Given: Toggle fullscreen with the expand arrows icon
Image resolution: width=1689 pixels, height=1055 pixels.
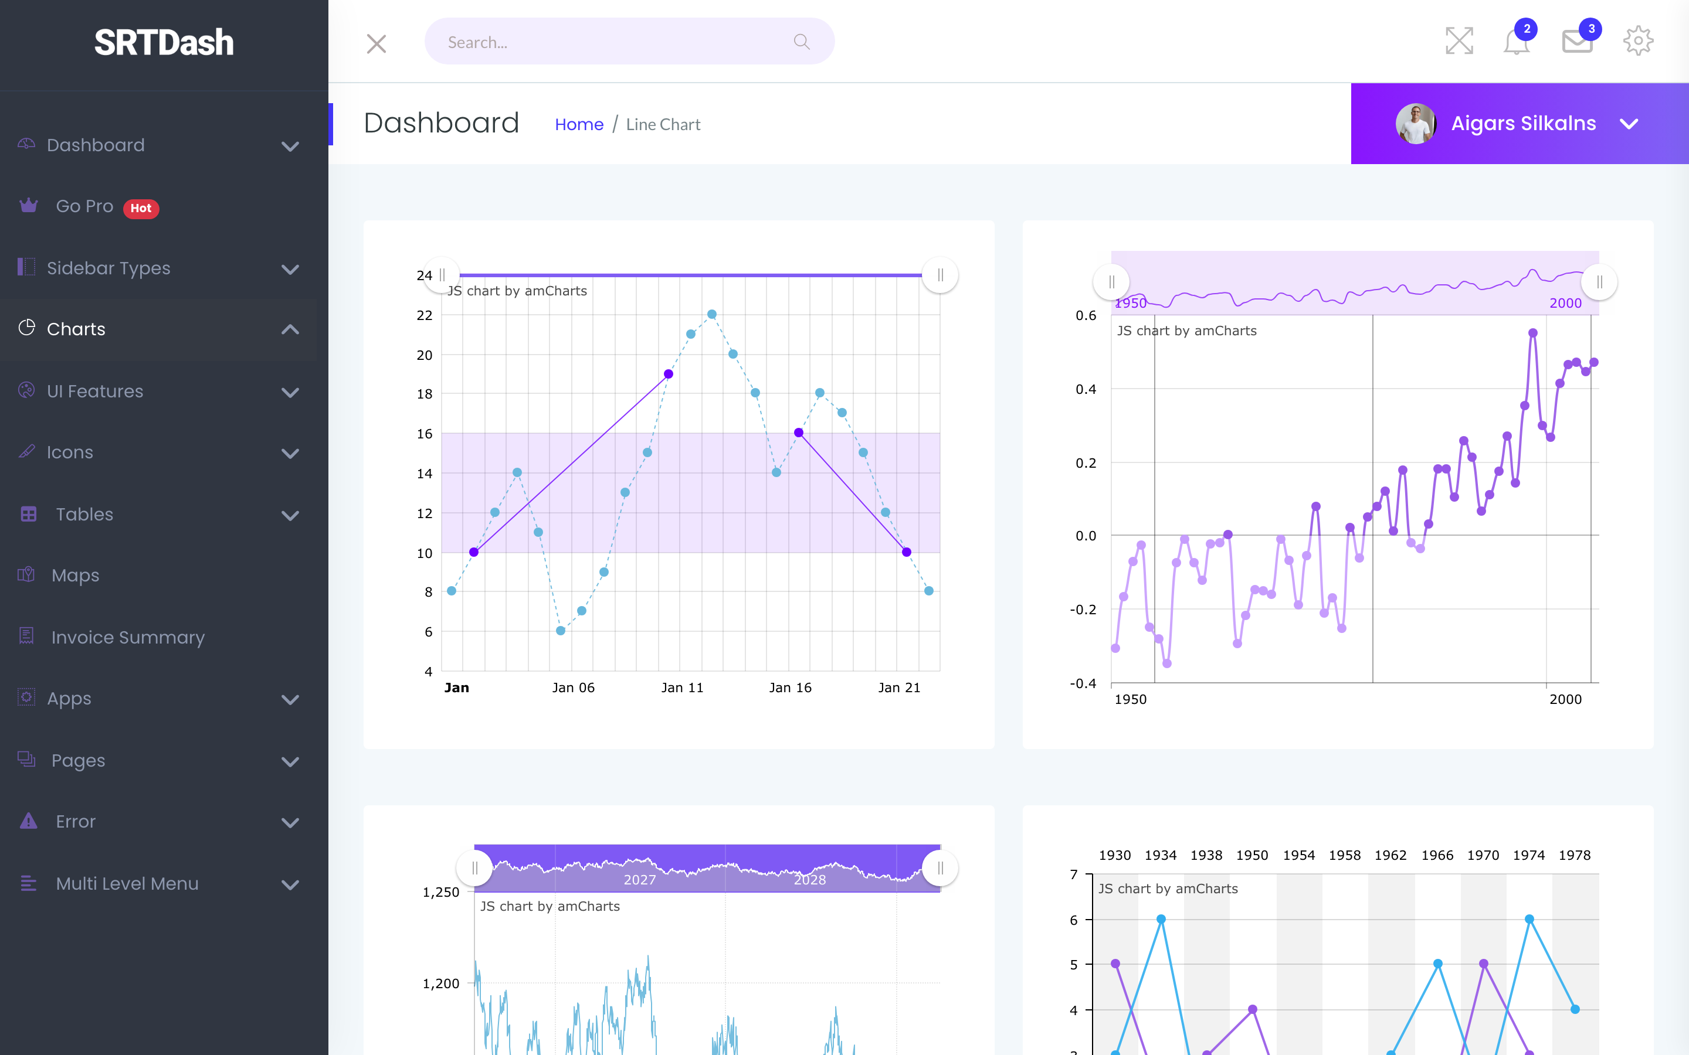Looking at the screenshot, I should pos(1459,40).
